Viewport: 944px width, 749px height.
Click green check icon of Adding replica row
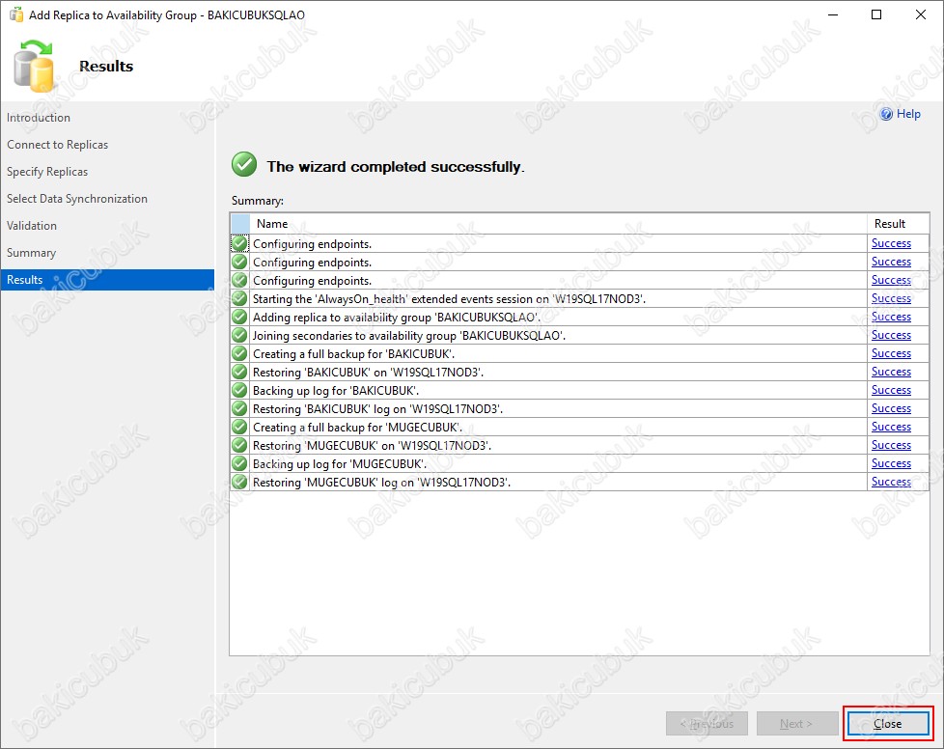pos(239,317)
